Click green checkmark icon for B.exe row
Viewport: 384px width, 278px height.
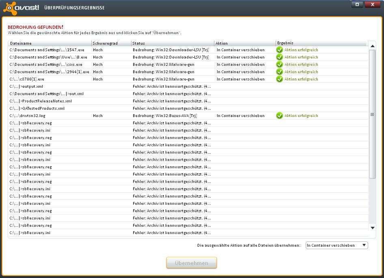coord(279,57)
